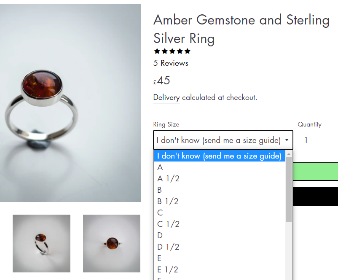
Task: Choose D 1/2 ring size
Action: (x=169, y=247)
